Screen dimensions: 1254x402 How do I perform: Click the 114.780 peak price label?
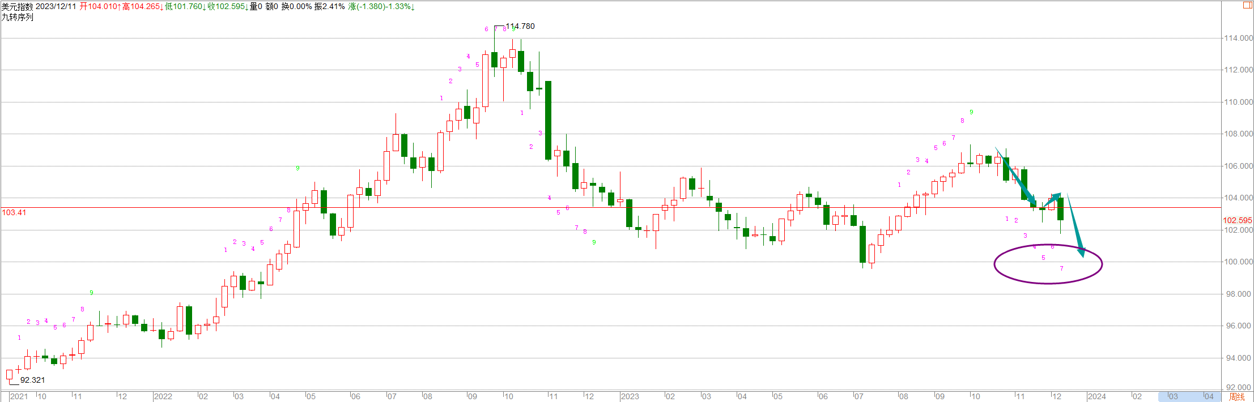coord(520,26)
